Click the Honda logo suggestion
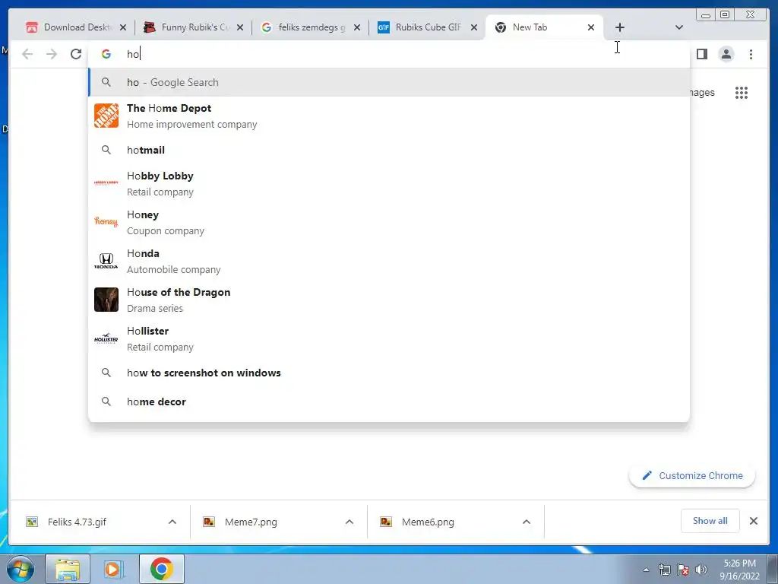This screenshot has width=778, height=584. pos(106,261)
